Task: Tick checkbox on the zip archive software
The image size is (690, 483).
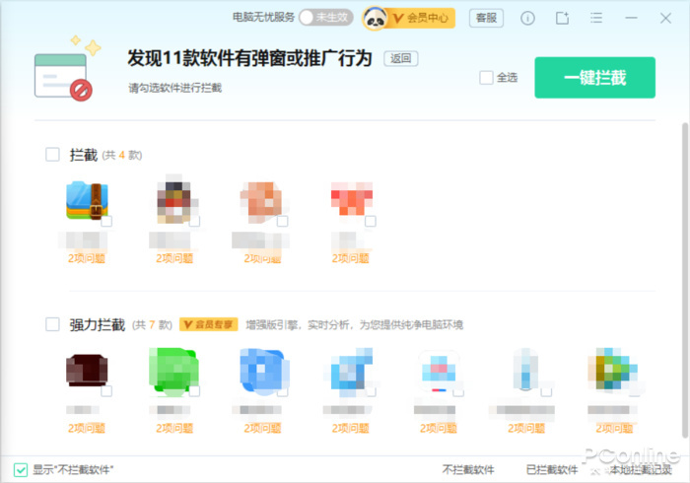Action: point(106,221)
